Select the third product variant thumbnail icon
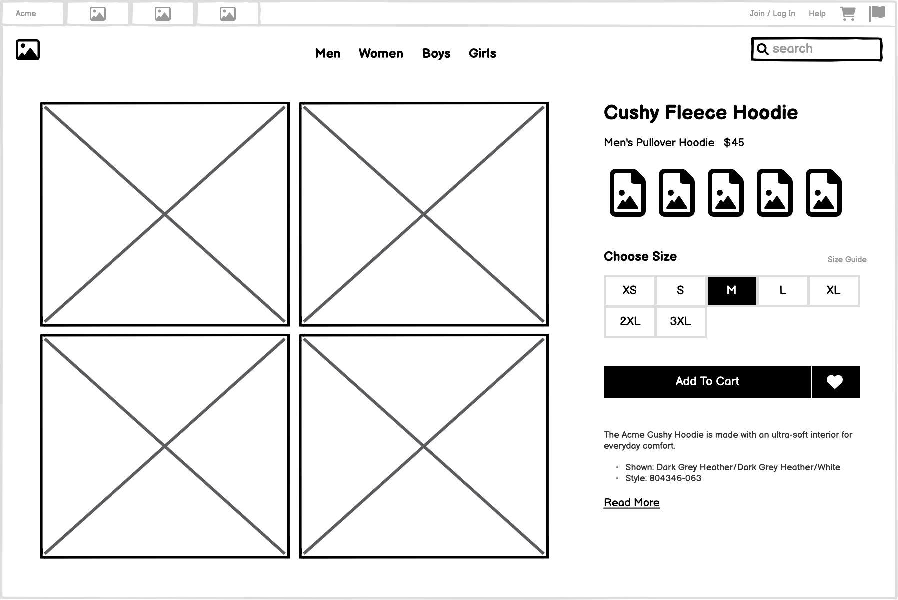This screenshot has width=898, height=600. coord(726,194)
